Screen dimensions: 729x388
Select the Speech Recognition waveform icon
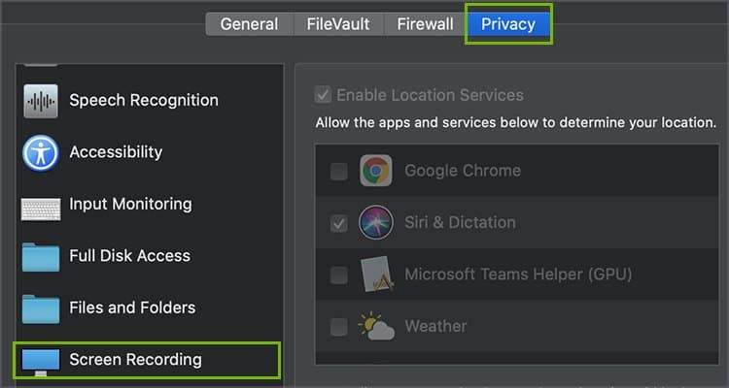click(x=41, y=101)
